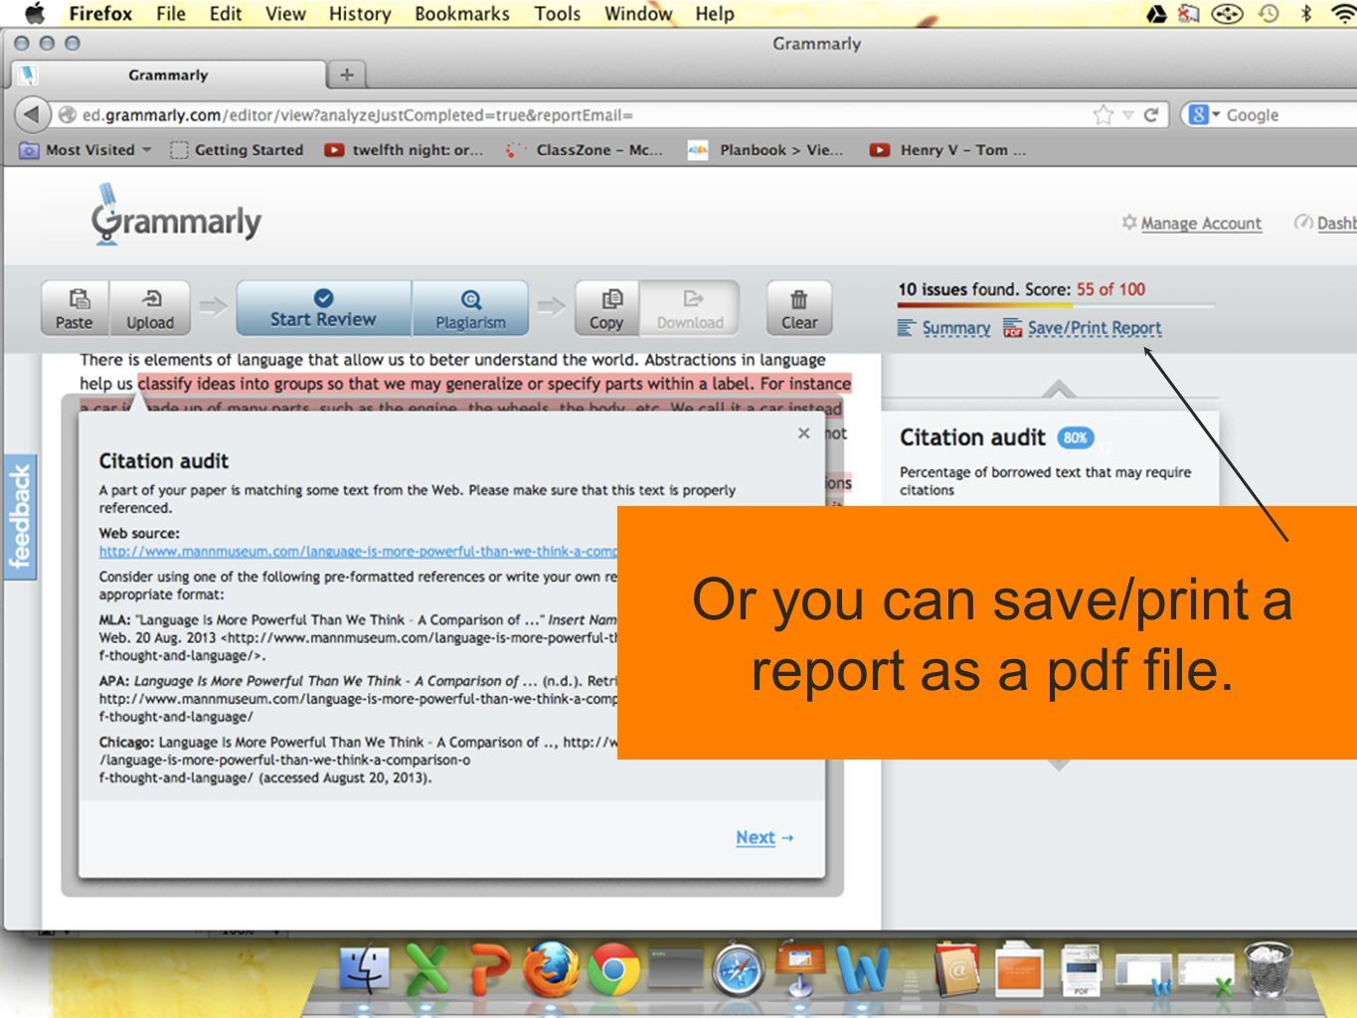Image resolution: width=1357 pixels, height=1018 pixels.
Task: Open the File menu
Action: pyautogui.click(x=171, y=14)
